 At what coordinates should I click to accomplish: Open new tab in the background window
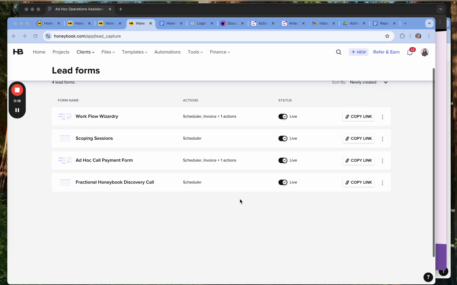[121, 9]
